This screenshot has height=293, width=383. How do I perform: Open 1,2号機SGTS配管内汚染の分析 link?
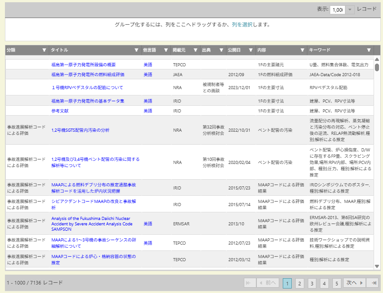click(81, 130)
